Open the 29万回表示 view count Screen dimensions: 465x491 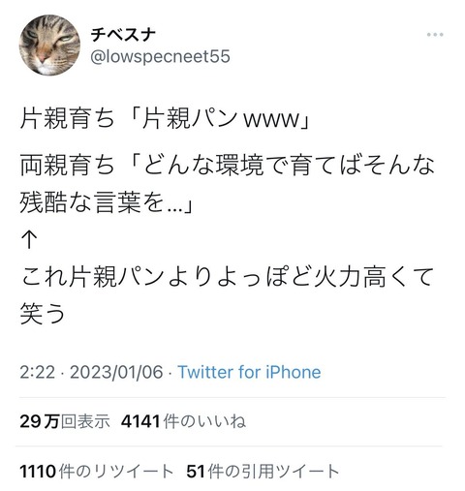click(65, 421)
